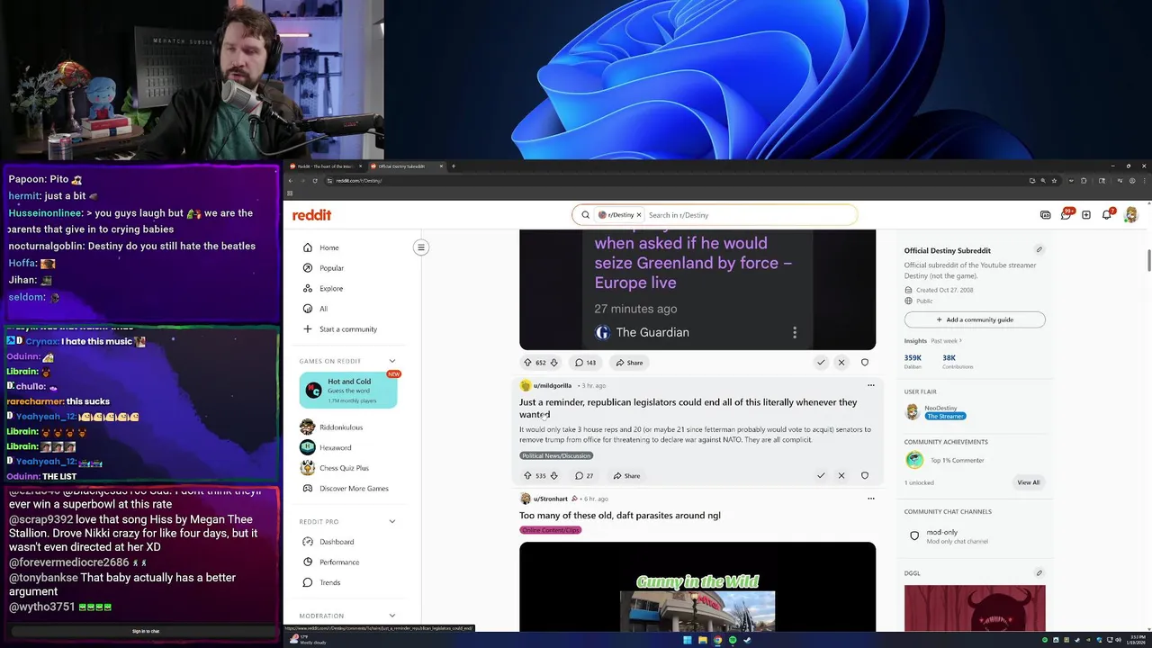Open the republican legislators post title
This screenshot has height=648, width=1152.
(688, 409)
